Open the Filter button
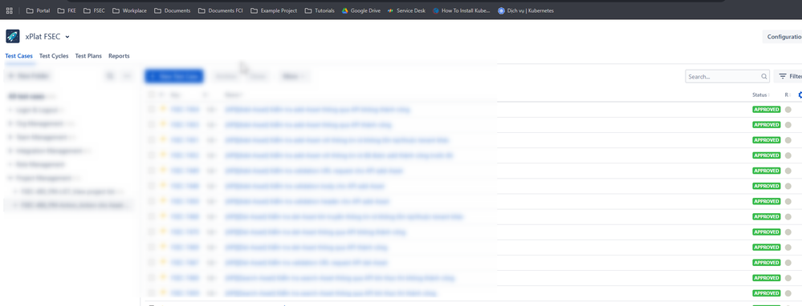The image size is (802, 306). point(788,77)
